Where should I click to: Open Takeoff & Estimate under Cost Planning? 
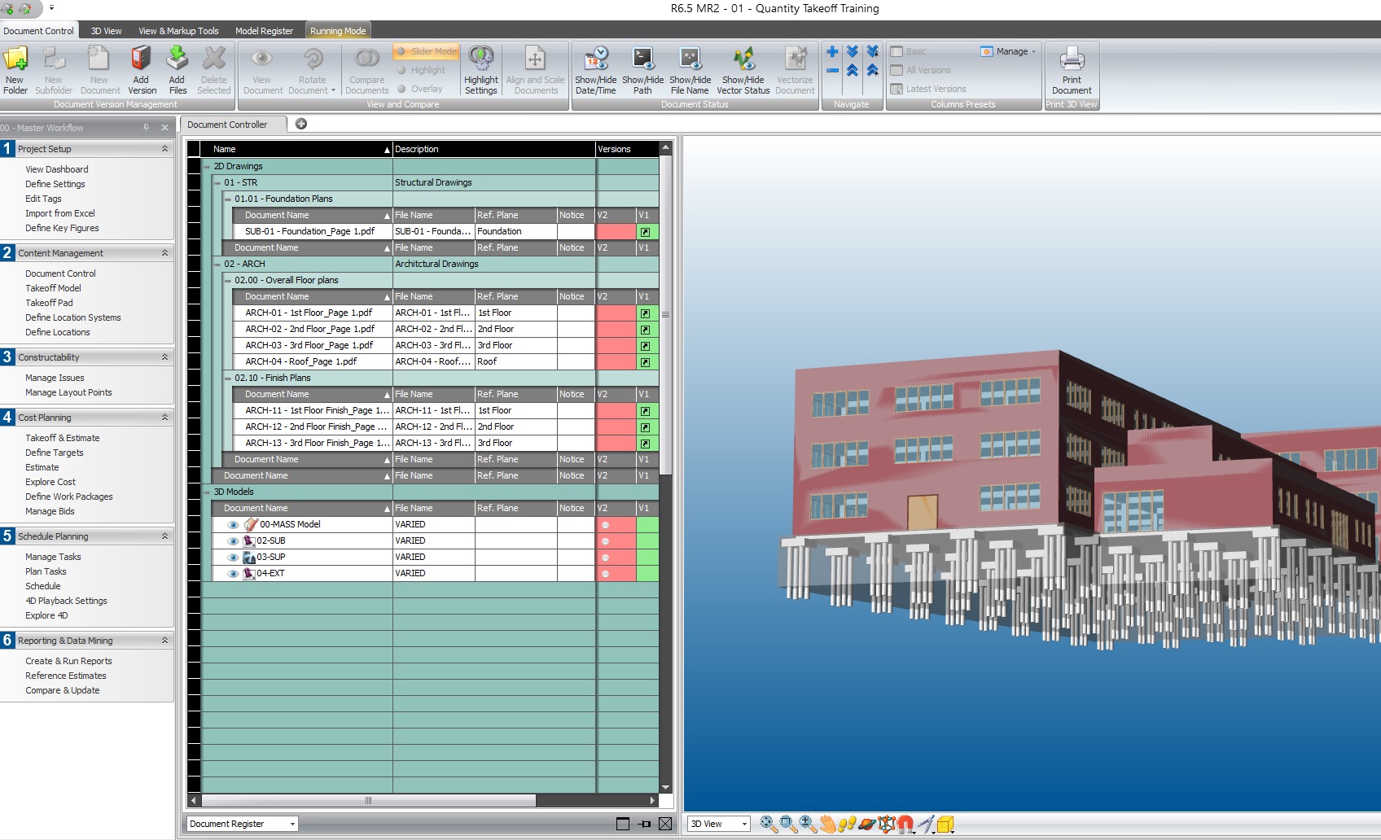61,438
